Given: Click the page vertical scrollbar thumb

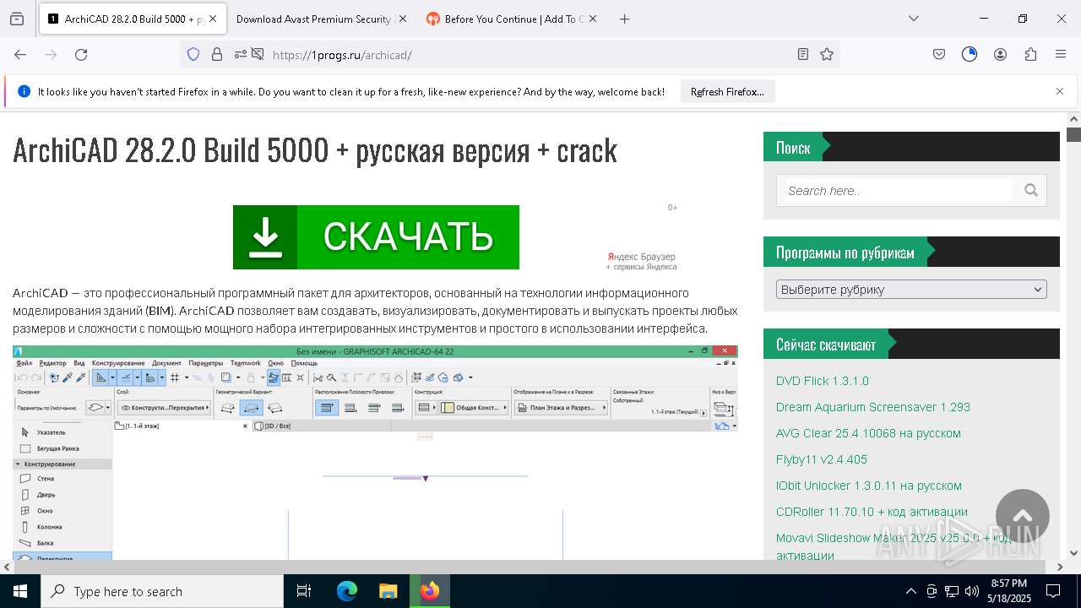Looking at the screenshot, I should [x=1073, y=134].
